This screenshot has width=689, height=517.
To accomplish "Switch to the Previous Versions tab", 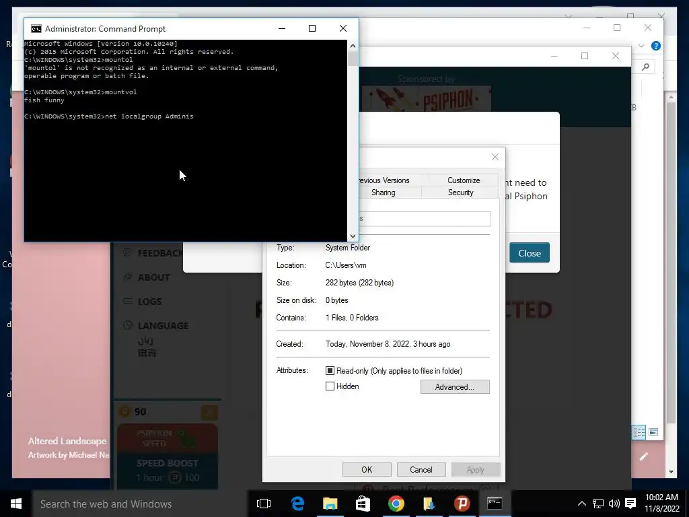I will (x=393, y=180).
